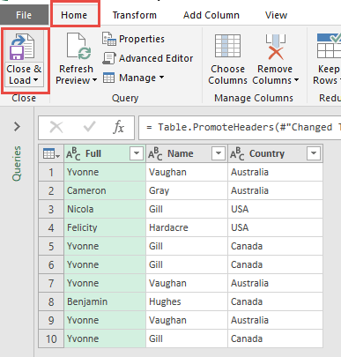This screenshot has width=341, height=357.
Task: Confirm formula with the checkmark icon
Action: click(x=89, y=127)
